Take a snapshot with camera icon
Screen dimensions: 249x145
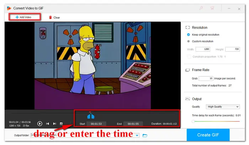(x=61, y=124)
